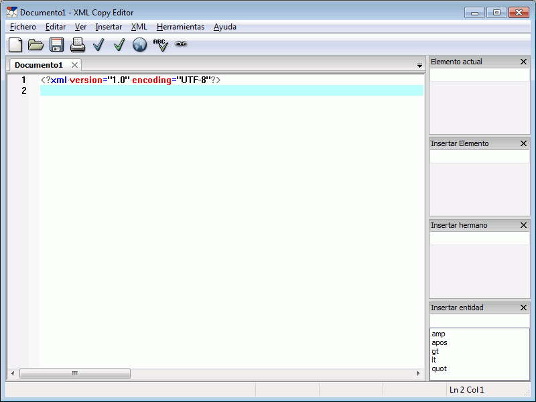Image resolution: width=536 pixels, height=402 pixels.
Task: Click the horizontal scrollbar thumb
Action: click(75, 373)
